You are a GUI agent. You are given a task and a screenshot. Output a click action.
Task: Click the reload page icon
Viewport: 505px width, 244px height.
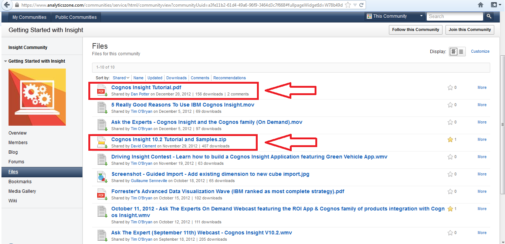pyautogui.click(x=361, y=5)
